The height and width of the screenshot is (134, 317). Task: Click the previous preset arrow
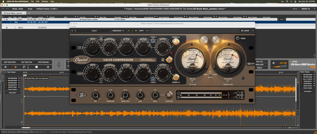point(72,30)
